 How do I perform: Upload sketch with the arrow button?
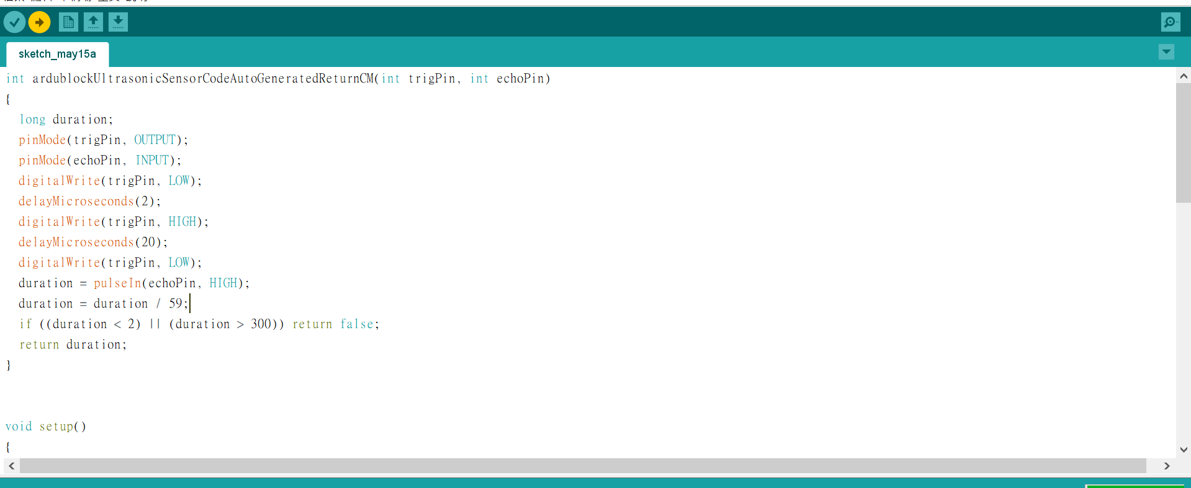click(39, 22)
